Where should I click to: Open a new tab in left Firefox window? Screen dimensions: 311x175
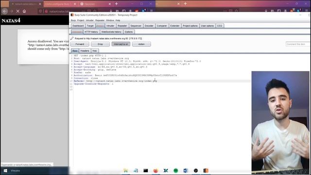117,4
